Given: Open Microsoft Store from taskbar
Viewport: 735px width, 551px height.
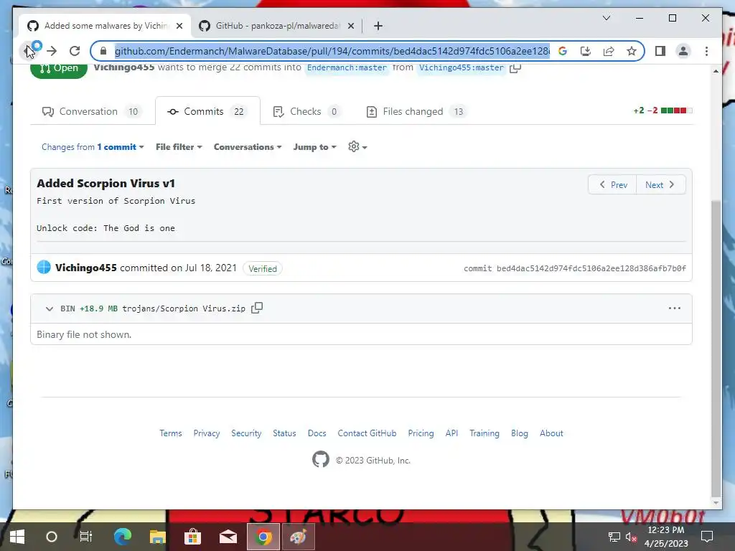Looking at the screenshot, I should click(x=192, y=537).
